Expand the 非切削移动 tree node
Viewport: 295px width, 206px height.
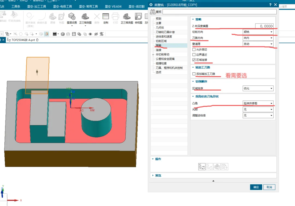click(x=153, y=55)
